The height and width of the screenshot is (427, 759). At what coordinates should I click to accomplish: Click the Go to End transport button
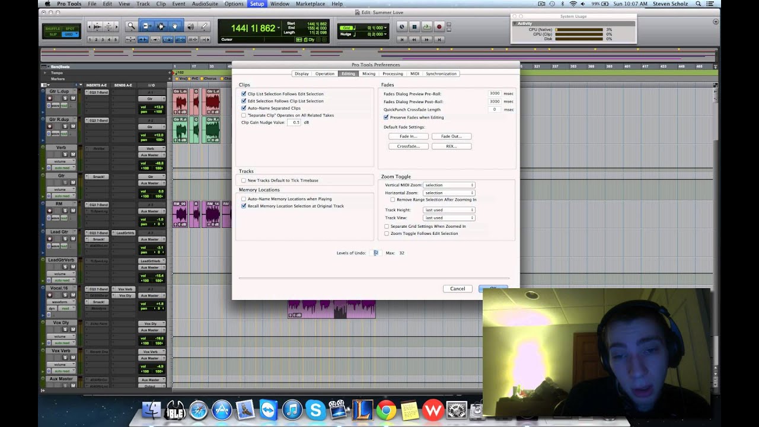coord(439,40)
